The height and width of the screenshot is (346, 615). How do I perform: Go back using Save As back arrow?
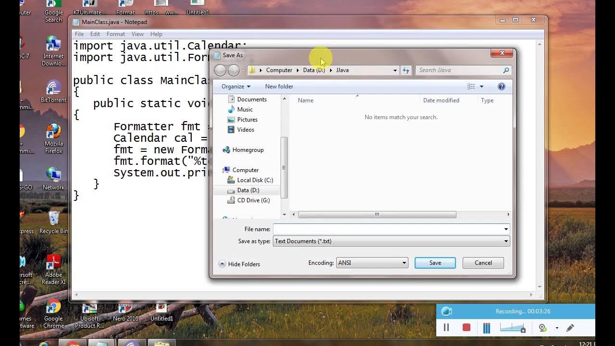(x=220, y=70)
